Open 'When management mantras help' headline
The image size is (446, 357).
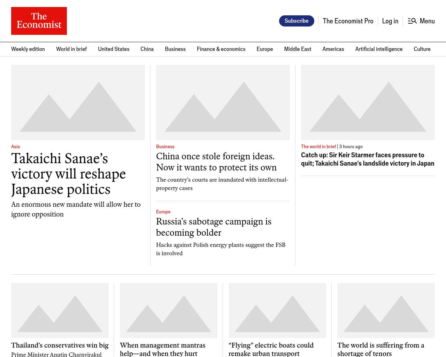[163, 349]
